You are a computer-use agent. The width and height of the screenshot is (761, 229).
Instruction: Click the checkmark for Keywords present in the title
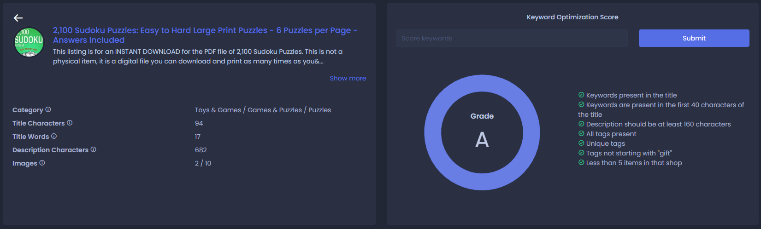581,95
